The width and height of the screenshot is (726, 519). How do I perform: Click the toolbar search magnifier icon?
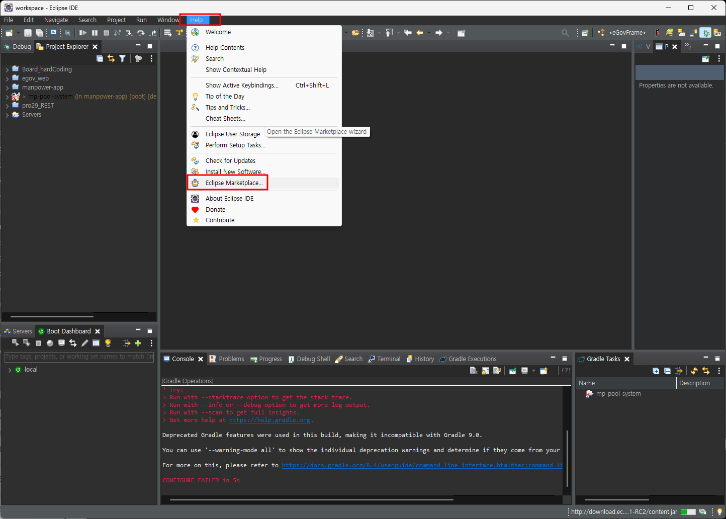[x=565, y=33]
